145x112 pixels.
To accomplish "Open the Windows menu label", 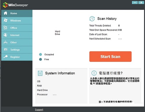I will coord(16,21).
